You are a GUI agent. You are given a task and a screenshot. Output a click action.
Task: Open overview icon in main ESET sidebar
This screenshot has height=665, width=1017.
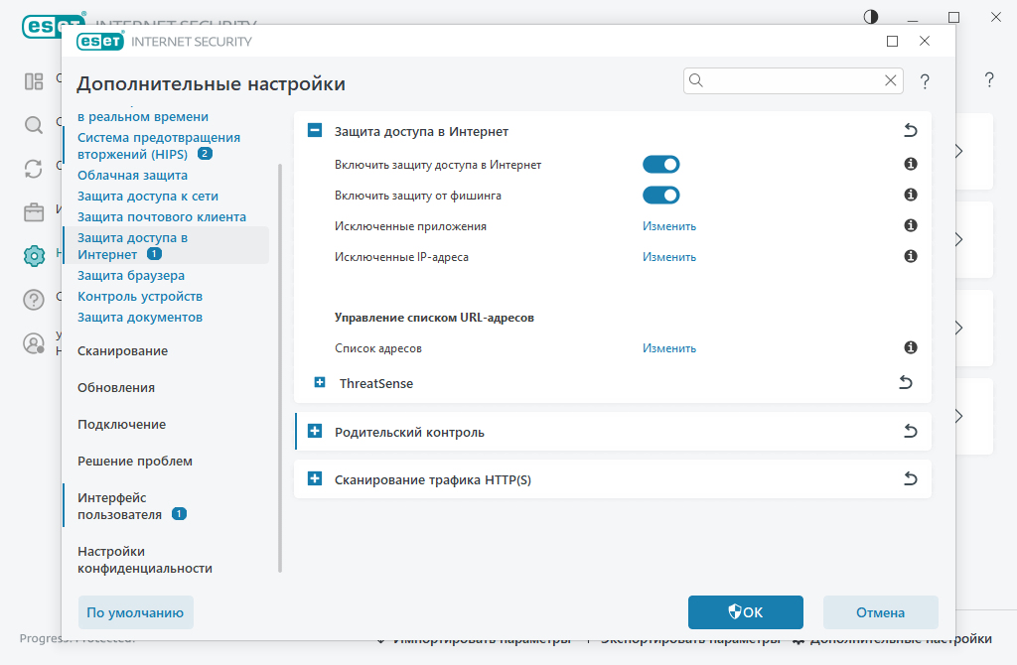tap(34, 81)
